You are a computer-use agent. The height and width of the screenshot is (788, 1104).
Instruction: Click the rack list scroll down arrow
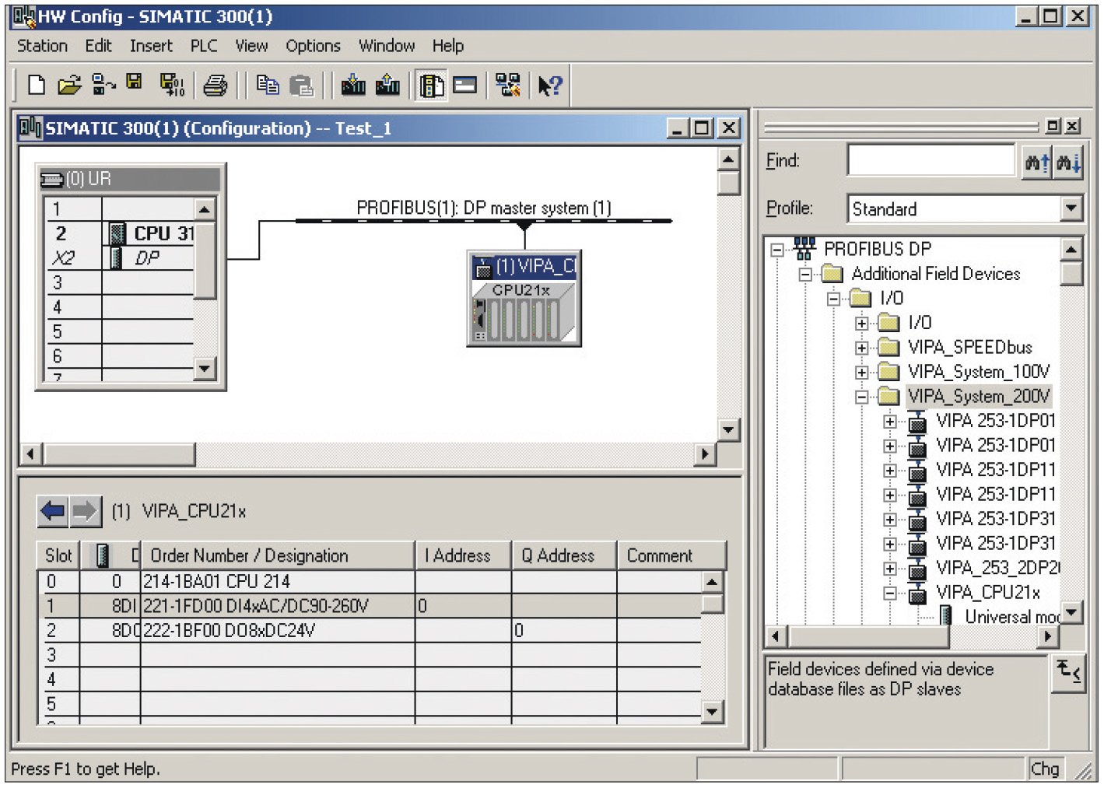pos(205,368)
